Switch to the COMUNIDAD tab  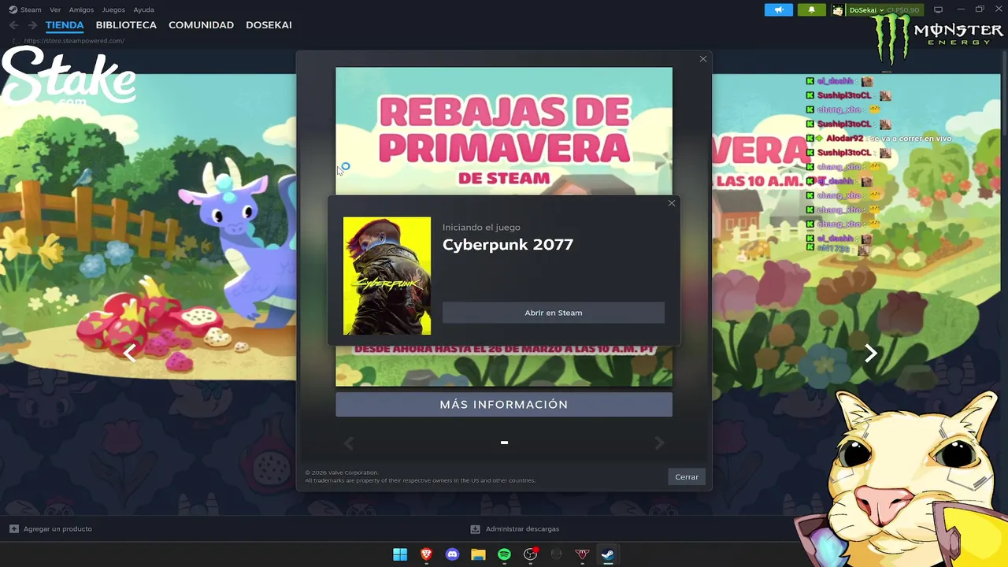[x=201, y=25]
